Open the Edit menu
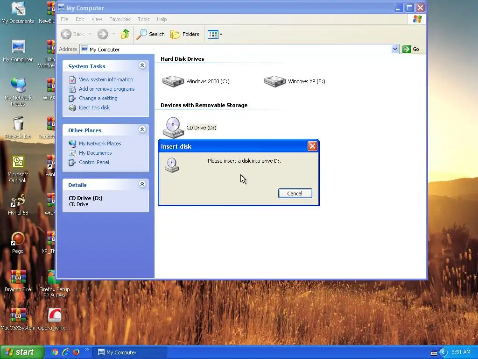Image resolution: width=478 pixels, height=359 pixels. coord(80,19)
